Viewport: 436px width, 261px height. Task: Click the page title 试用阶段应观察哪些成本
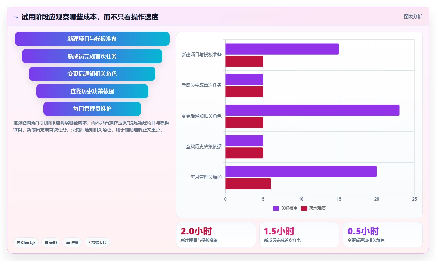click(x=90, y=17)
